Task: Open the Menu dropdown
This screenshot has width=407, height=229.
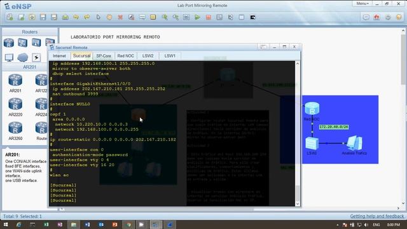Action: pyautogui.click(x=362, y=4)
